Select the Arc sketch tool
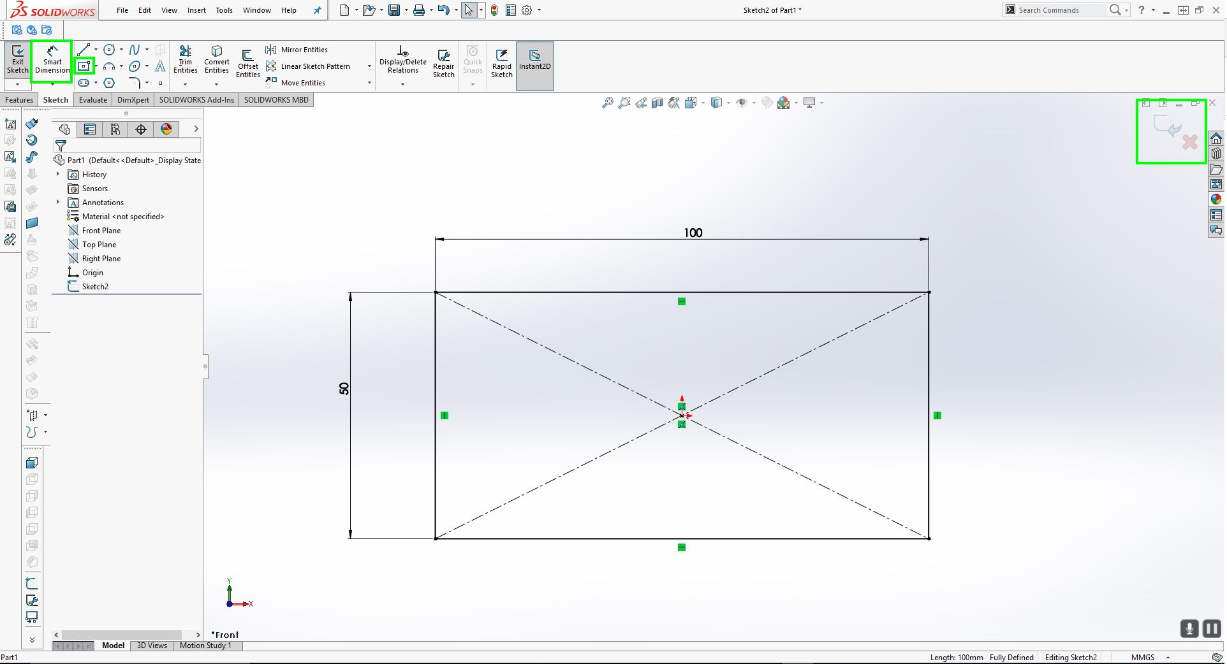Screen dimensions: 1227x664 pyautogui.click(x=110, y=66)
